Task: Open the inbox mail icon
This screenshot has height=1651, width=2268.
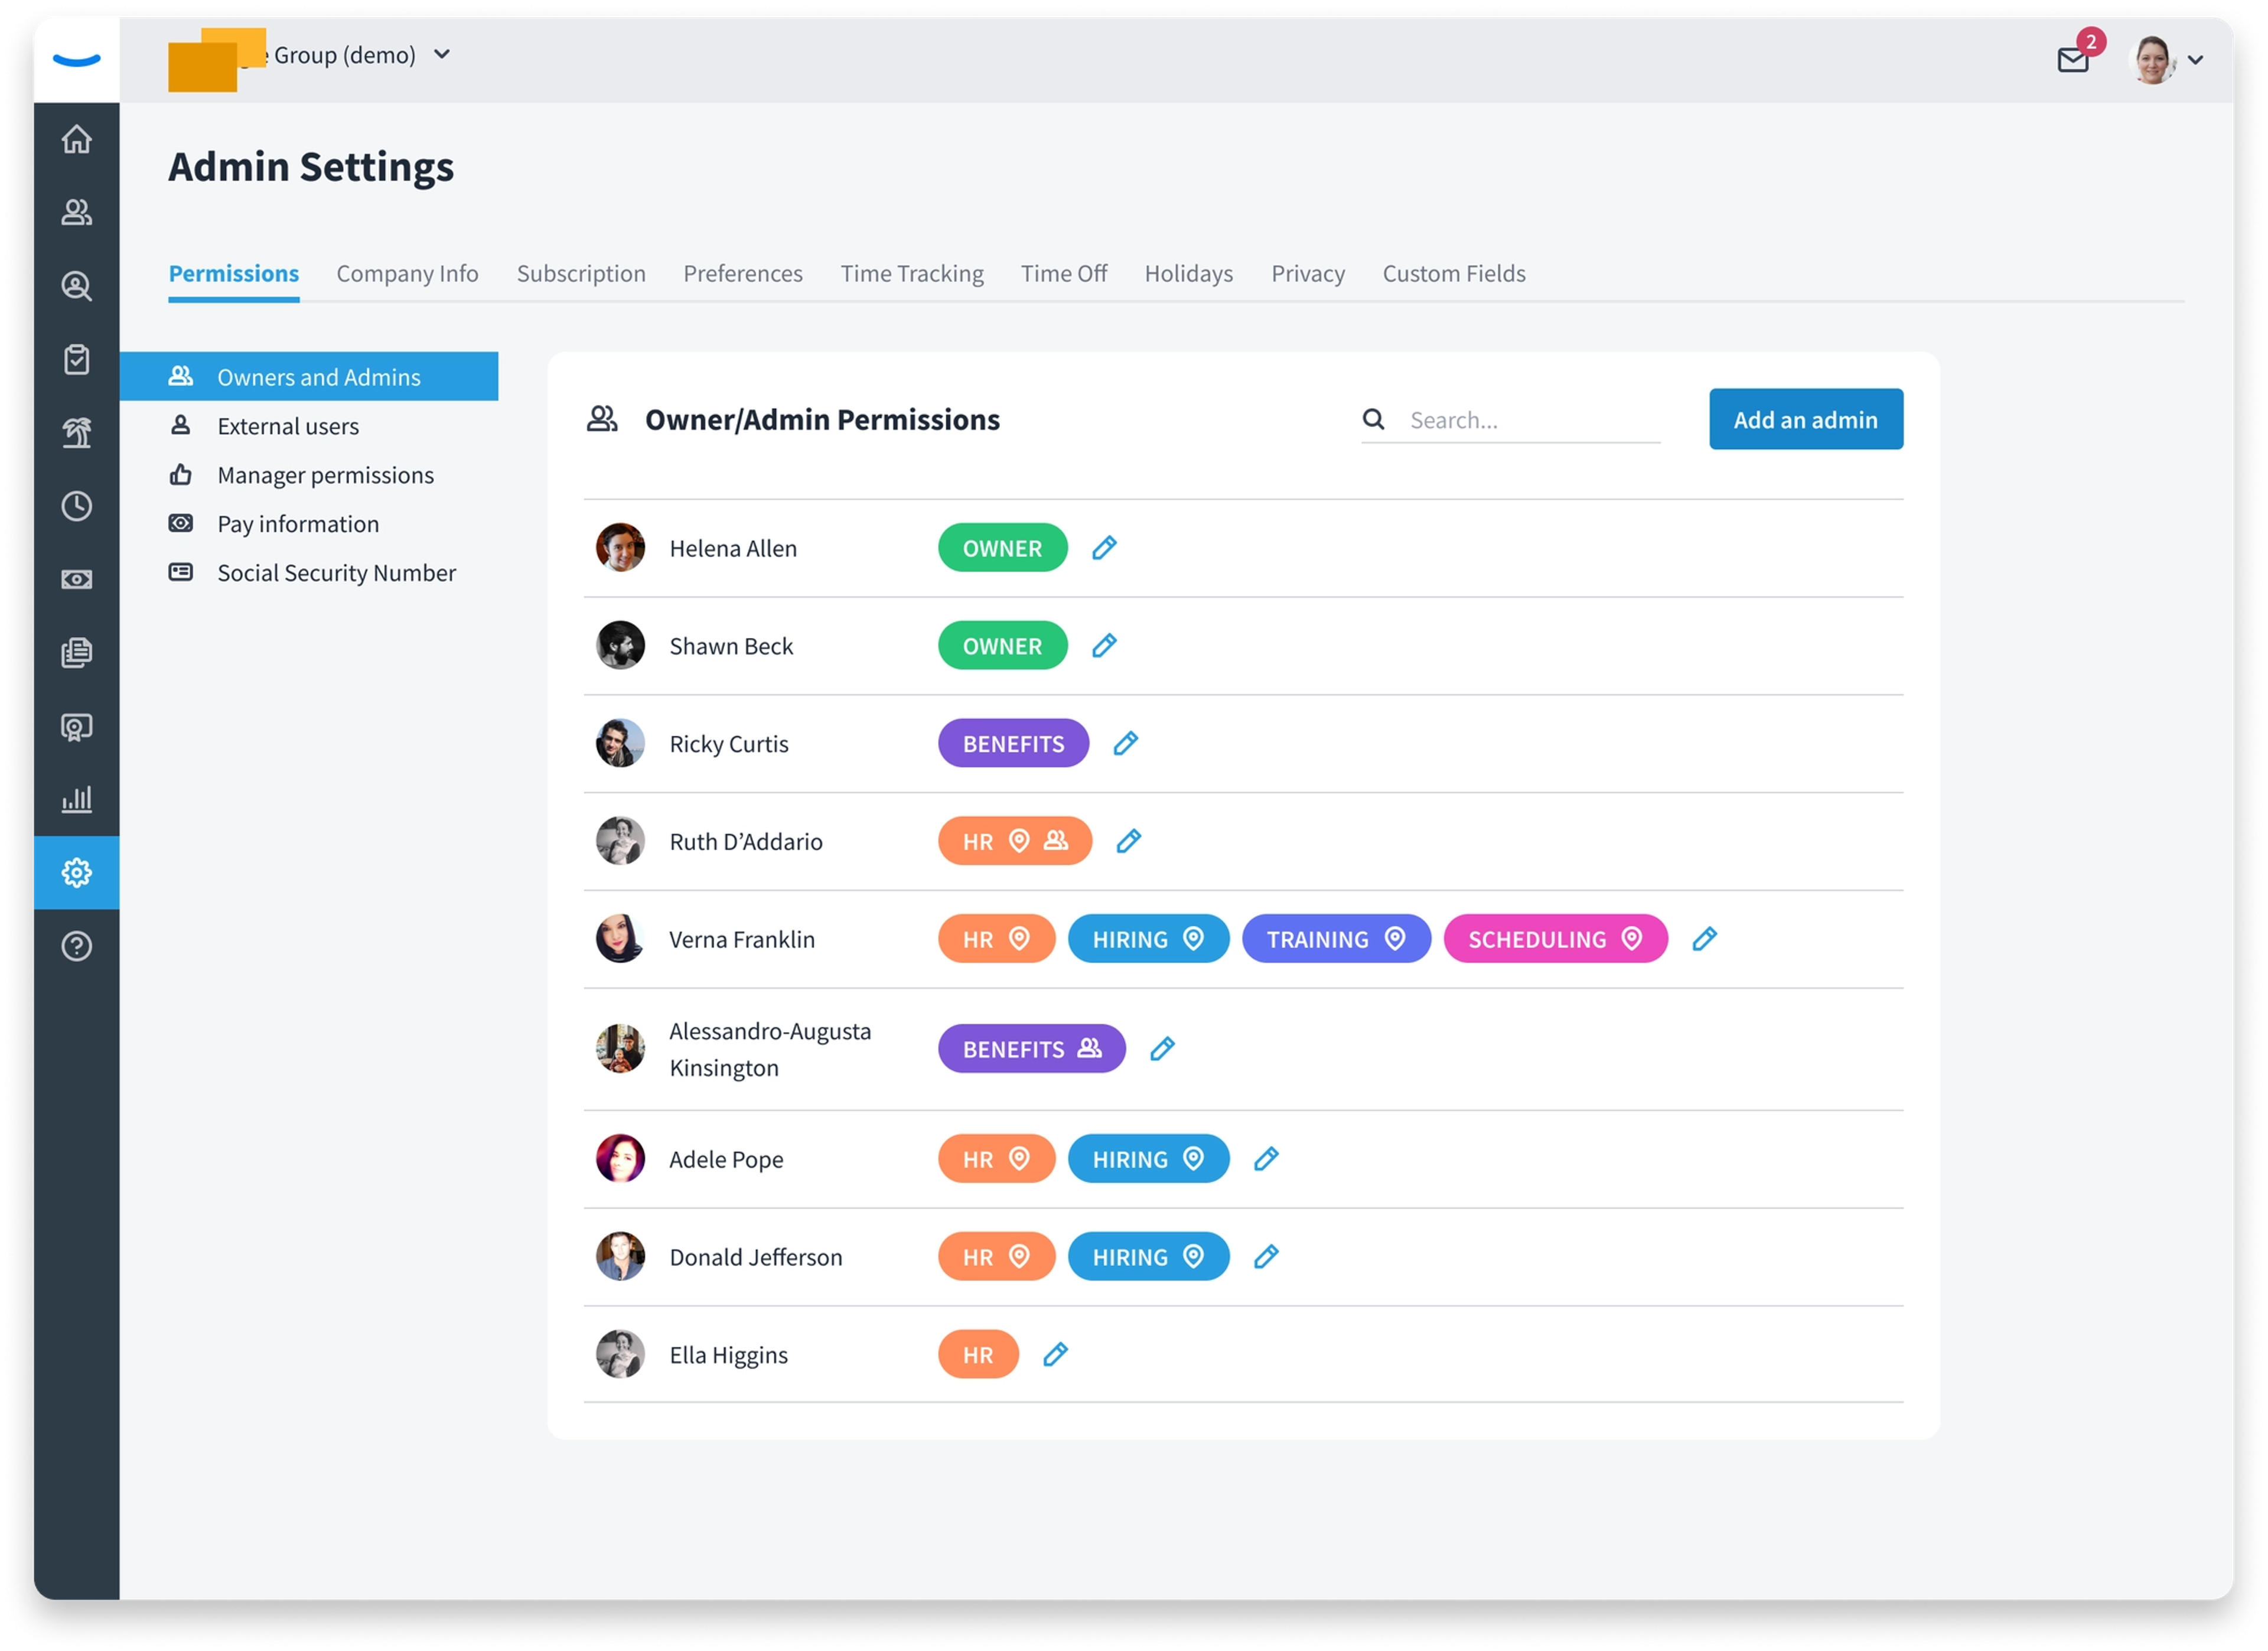Action: click(2073, 60)
